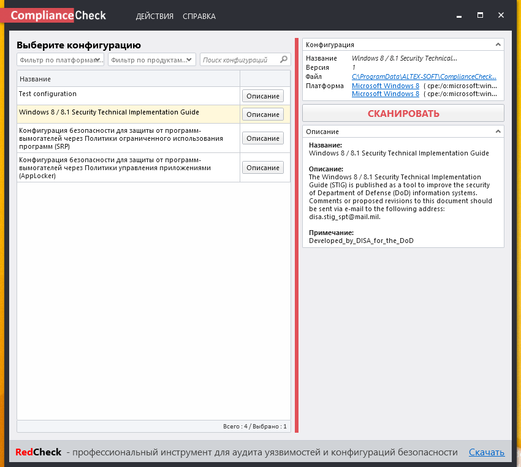The image size is (521, 467).
Task: Click the Выберите конфигурацию heading
Action: click(x=78, y=45)
